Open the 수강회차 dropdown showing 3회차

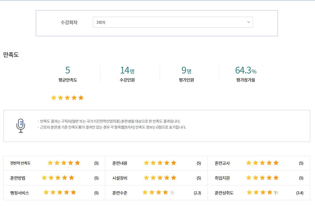click(172, 22)
